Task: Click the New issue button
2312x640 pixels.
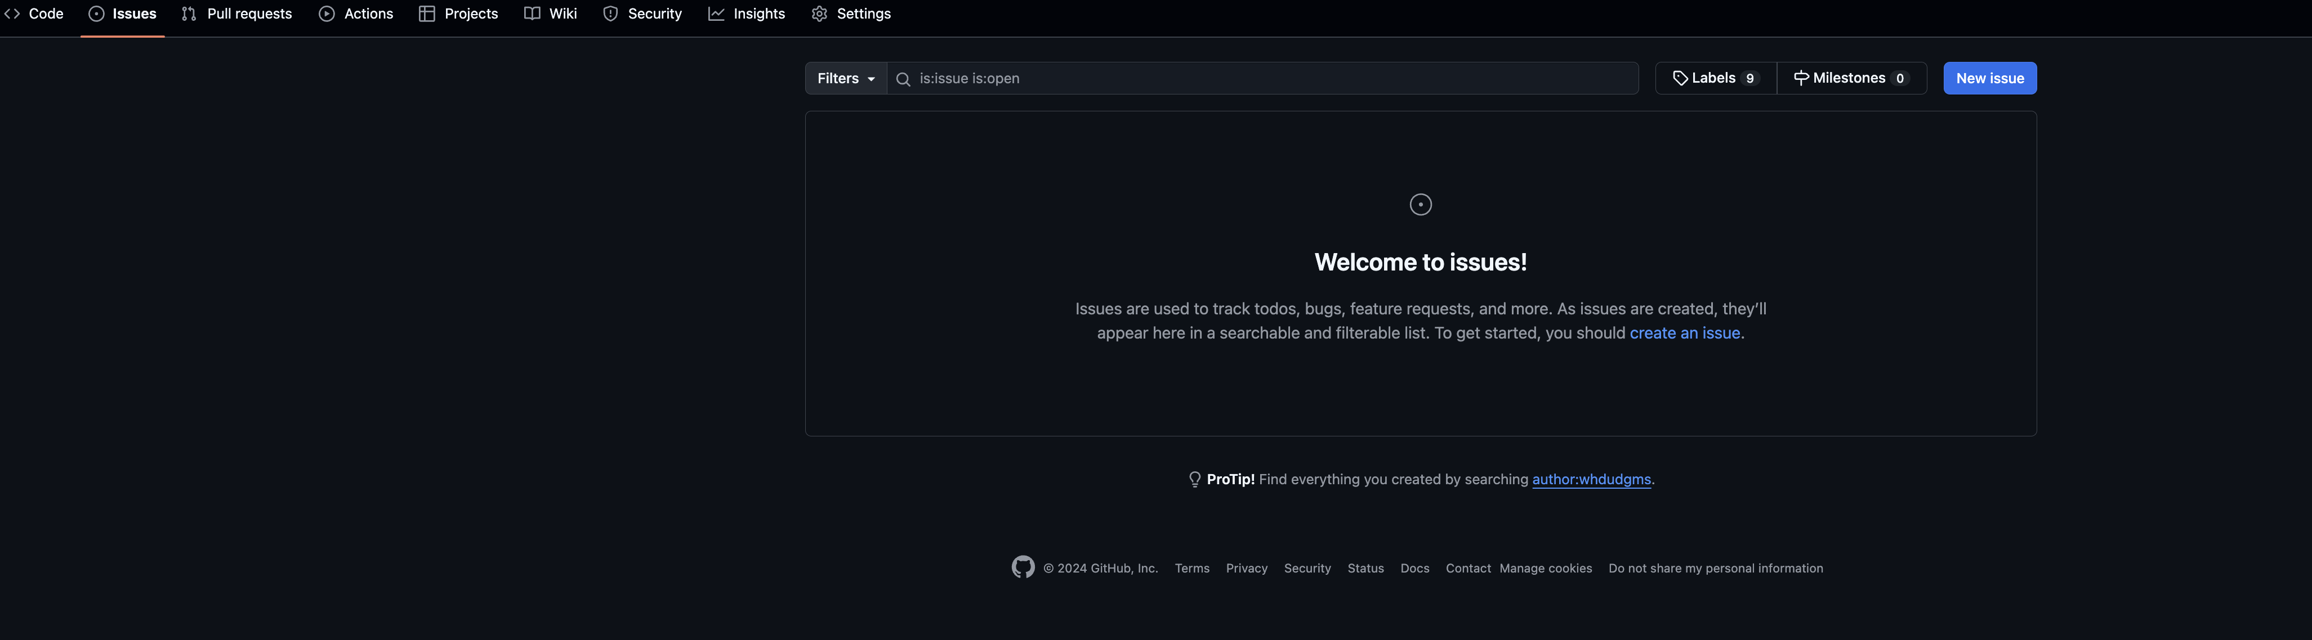Action: click(x=1990, y=78)
